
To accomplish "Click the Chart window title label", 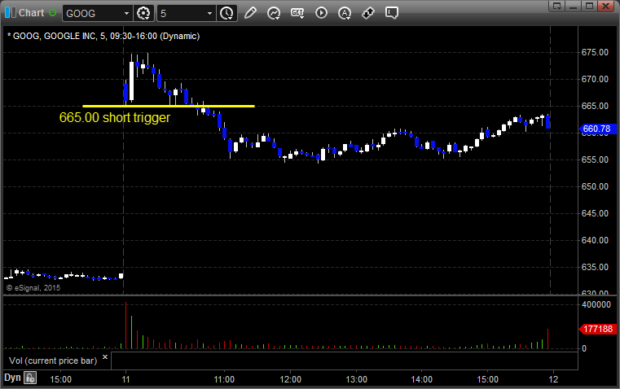I will (31, 13).
